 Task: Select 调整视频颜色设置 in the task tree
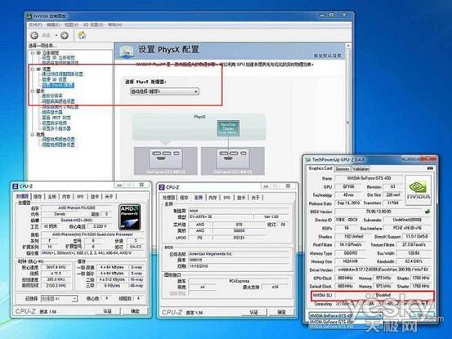tap(58, 140)
